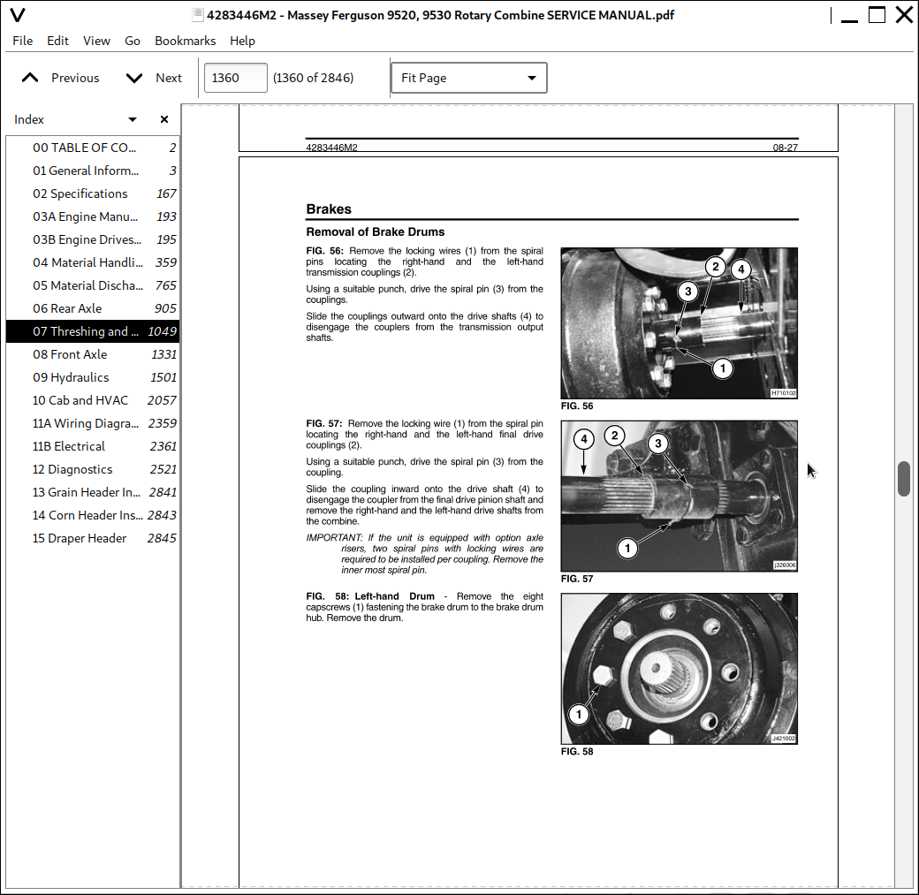This screenshot has width=919, height=895.
Task: Open the Help menu
Action: [x=242, y=41]
